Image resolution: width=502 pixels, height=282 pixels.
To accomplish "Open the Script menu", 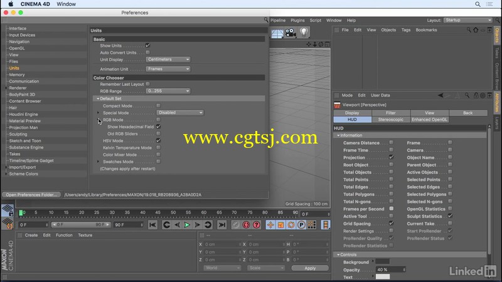I will (x=316, y=21).
